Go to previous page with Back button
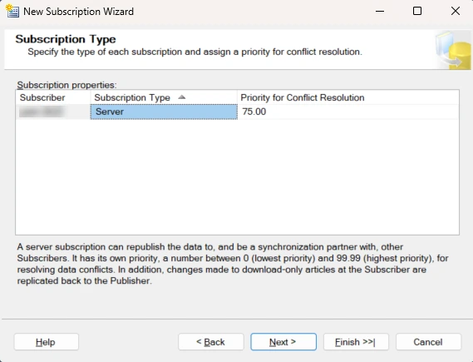Viewport: 473px width, 362px height. [x=211, y=342]
